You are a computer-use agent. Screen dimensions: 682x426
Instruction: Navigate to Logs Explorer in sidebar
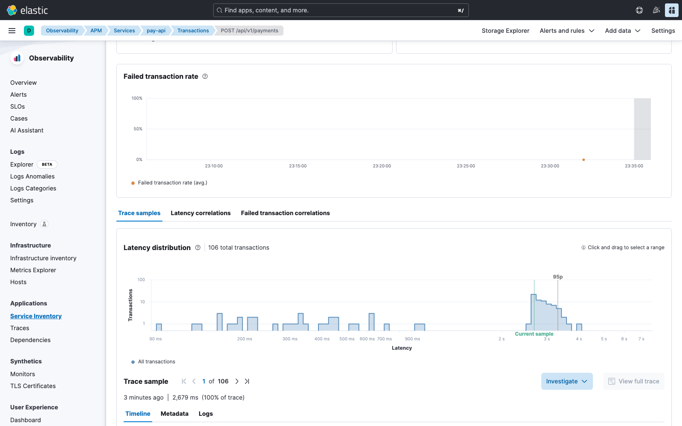pos(22,164)
